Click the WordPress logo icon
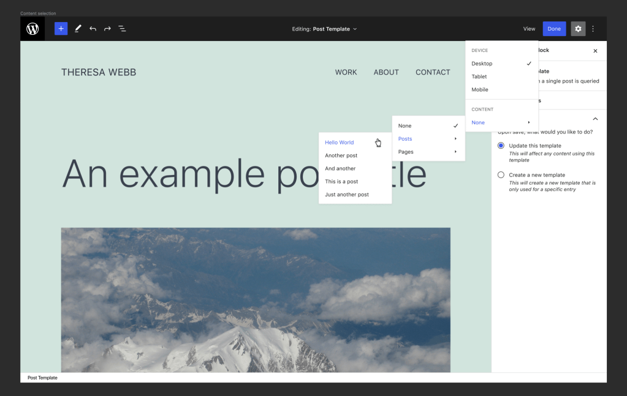The width and height of the screenshot is (627, 396). point(32,29)
